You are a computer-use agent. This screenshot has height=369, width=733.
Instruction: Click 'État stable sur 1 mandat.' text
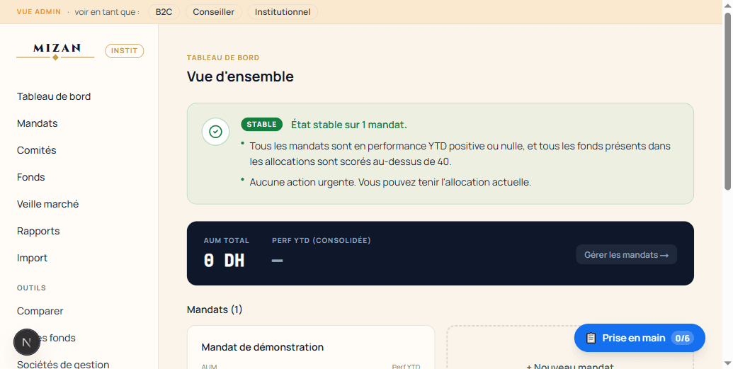349,125
